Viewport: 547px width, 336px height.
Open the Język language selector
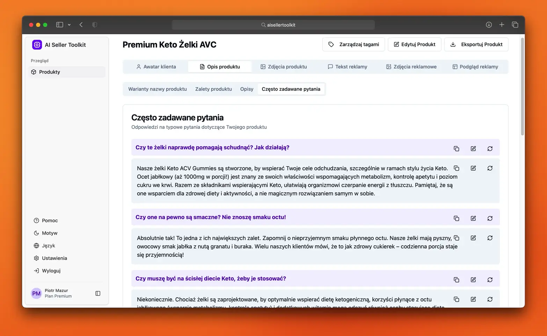(x=48, y=246)
